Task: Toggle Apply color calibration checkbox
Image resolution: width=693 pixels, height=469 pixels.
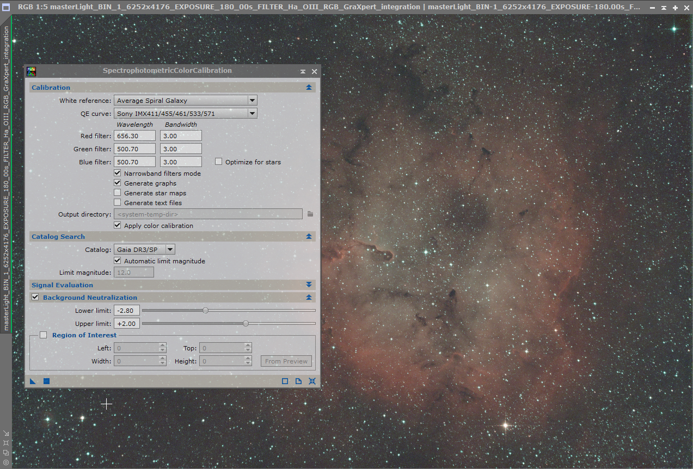Action: pyautogui.click(x=117, y=225)
